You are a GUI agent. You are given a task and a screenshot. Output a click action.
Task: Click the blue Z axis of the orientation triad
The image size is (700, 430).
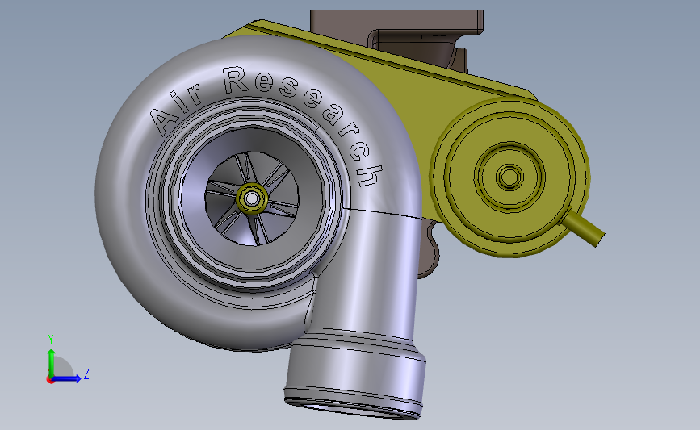pos(67,379)
